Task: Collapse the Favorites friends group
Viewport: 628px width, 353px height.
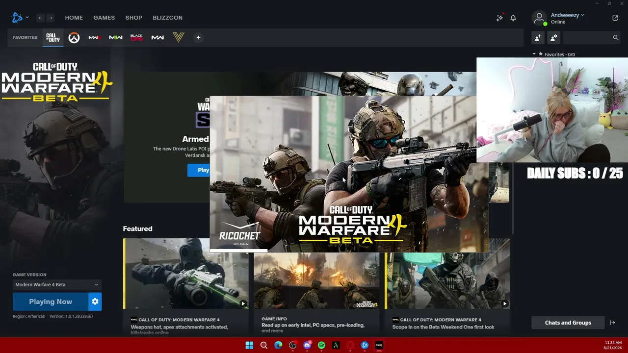Action: coord(534,54)
